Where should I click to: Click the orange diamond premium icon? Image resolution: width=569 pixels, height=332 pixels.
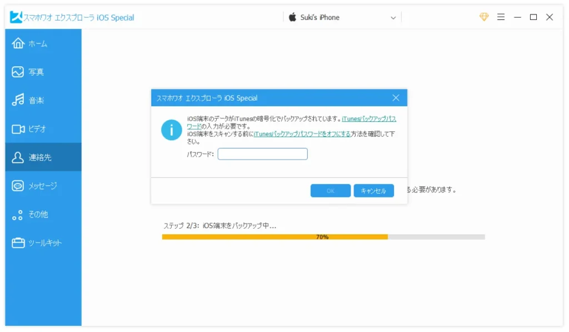coord(483,17)
